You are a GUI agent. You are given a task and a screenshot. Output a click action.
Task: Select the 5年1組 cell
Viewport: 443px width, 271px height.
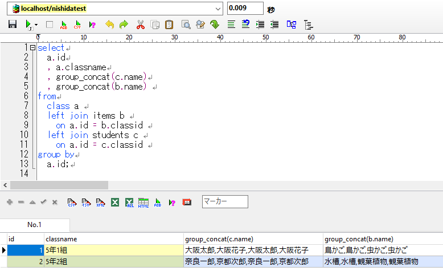(x=113, y=250)
